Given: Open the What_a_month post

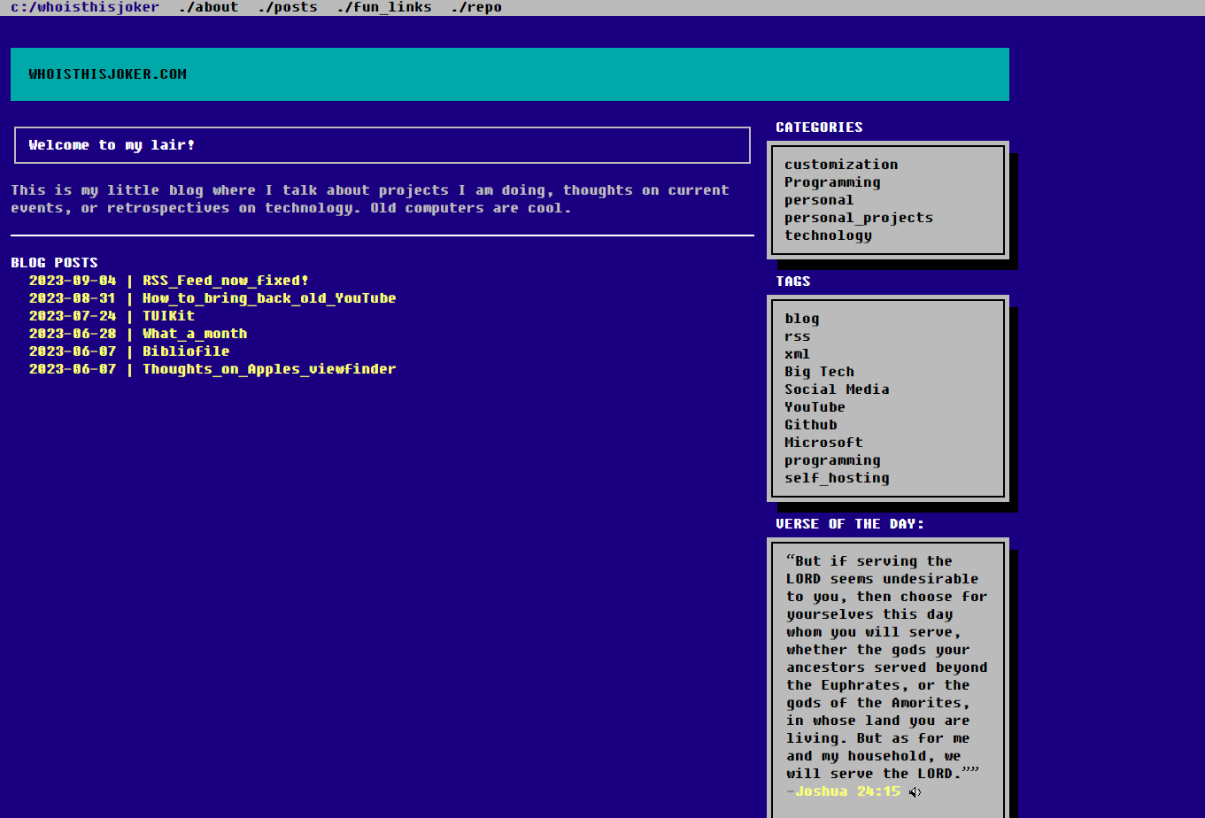Looking at the screenshot, I should point(195,334).
